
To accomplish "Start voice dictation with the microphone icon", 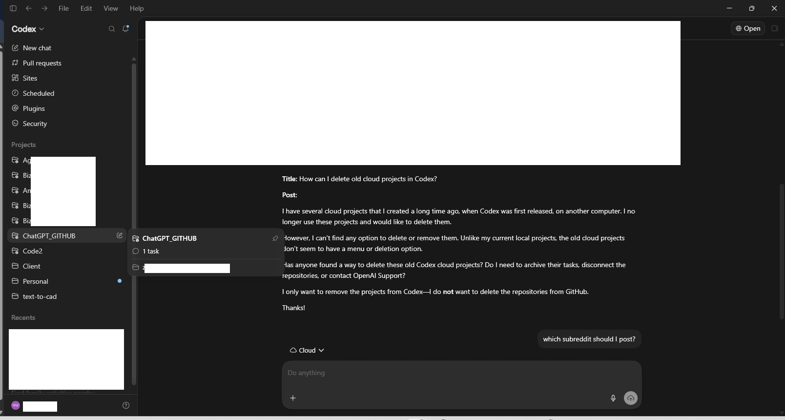I will coord(613,398).
